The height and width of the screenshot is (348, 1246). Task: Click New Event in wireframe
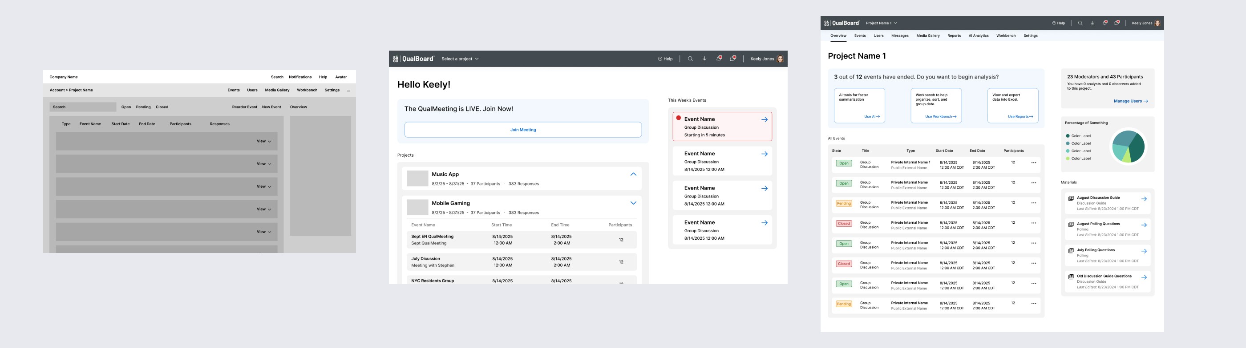pos(271,107)
